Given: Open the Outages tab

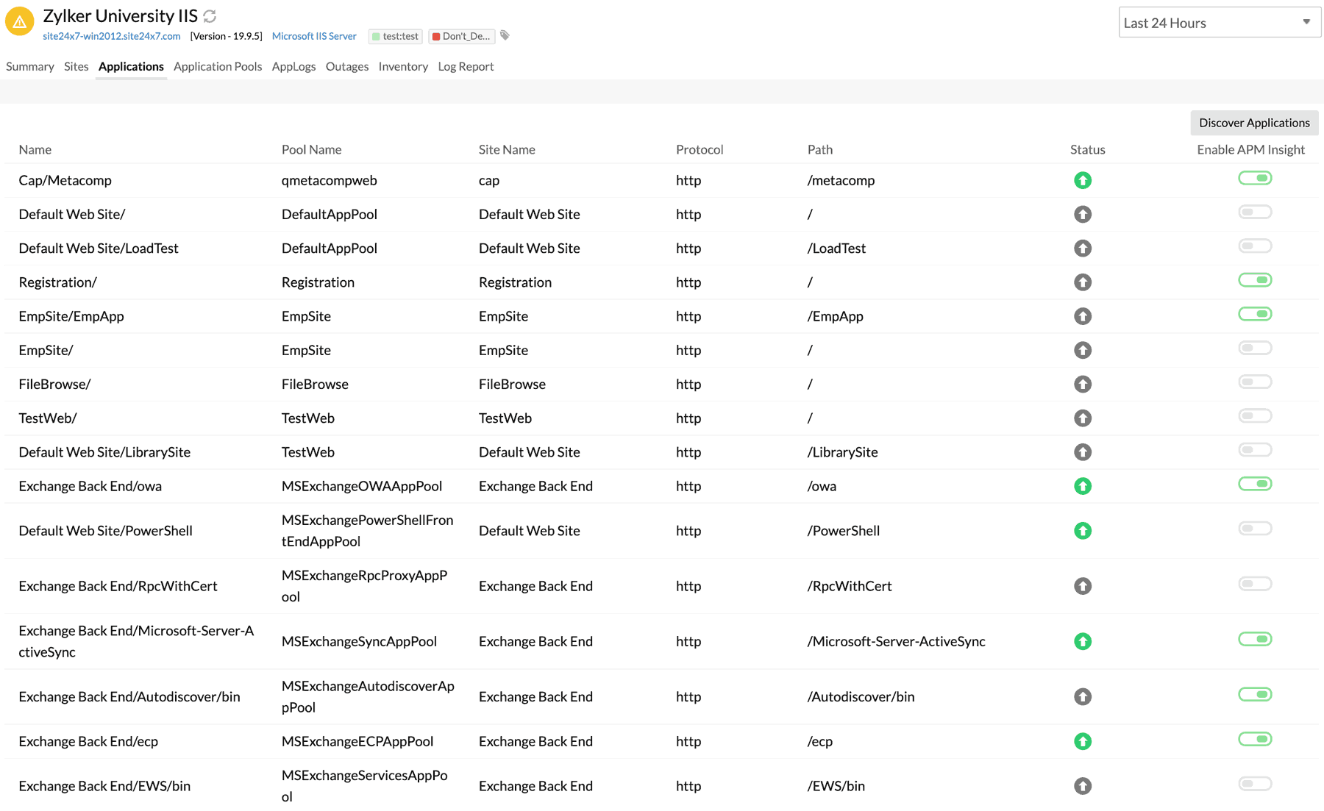Looking at the screenshot, I should click(x=346, y=66).
